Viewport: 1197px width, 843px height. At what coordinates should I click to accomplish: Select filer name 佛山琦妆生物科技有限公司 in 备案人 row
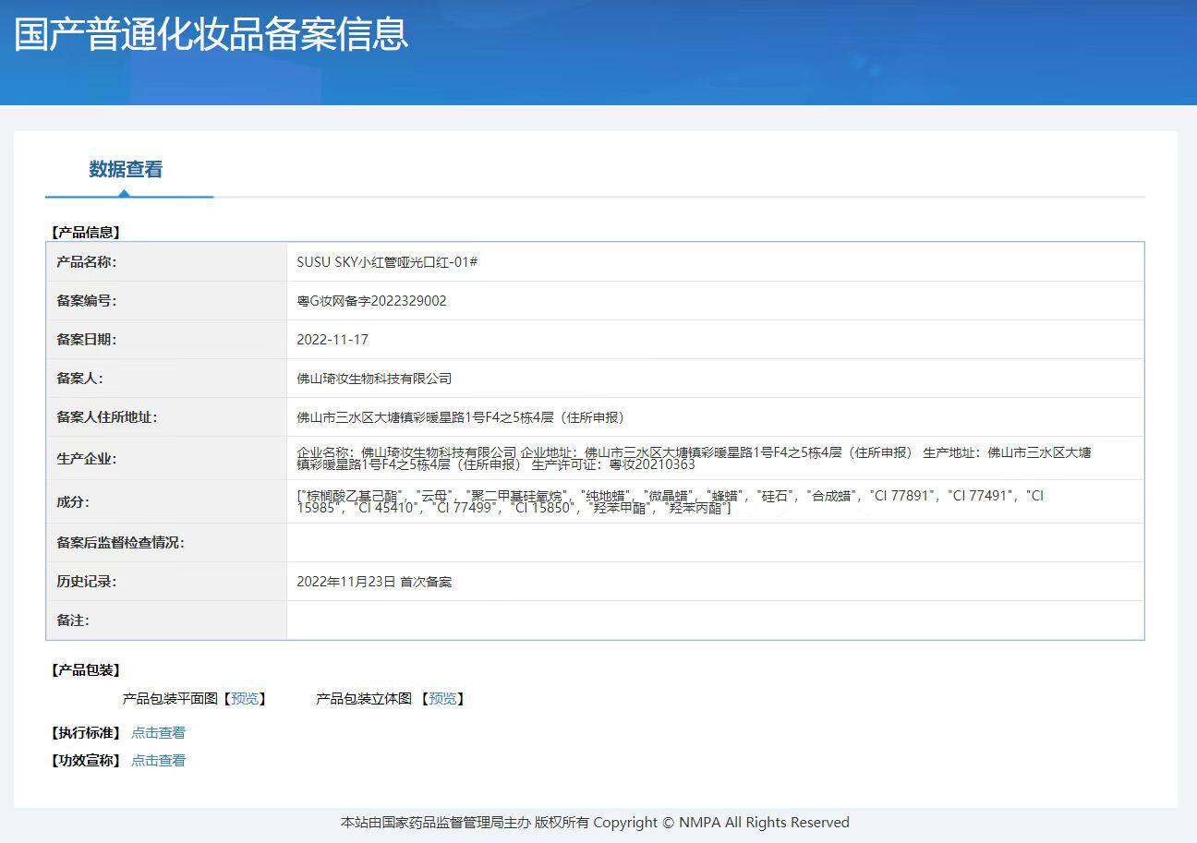coord(374,379)
